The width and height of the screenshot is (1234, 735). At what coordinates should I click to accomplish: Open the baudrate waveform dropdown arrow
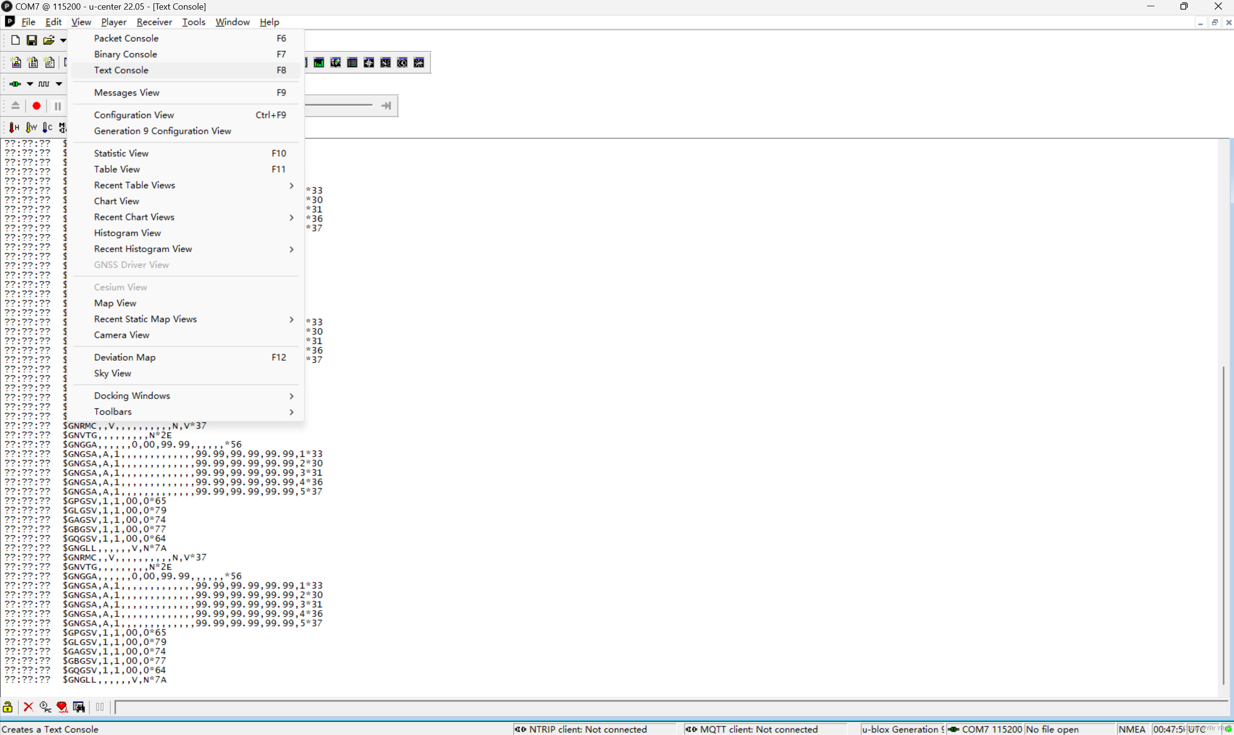(x=59, y=84)
